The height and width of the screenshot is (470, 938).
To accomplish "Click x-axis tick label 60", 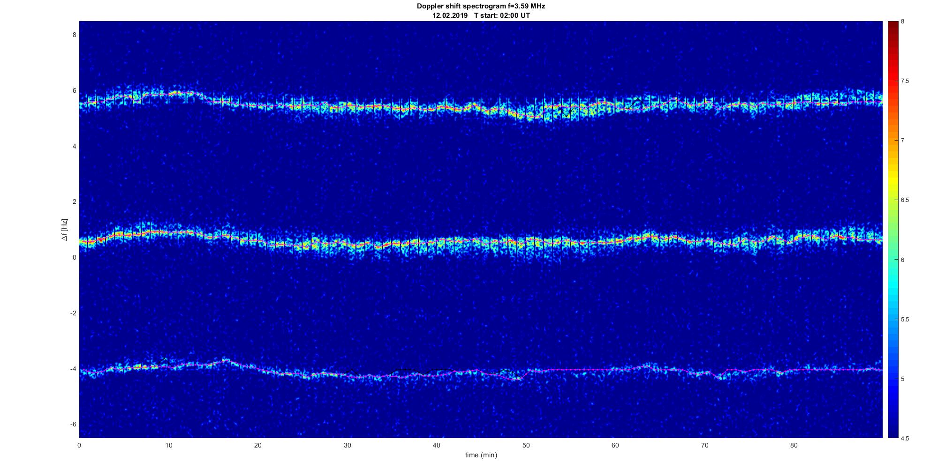I will point(615,445).
